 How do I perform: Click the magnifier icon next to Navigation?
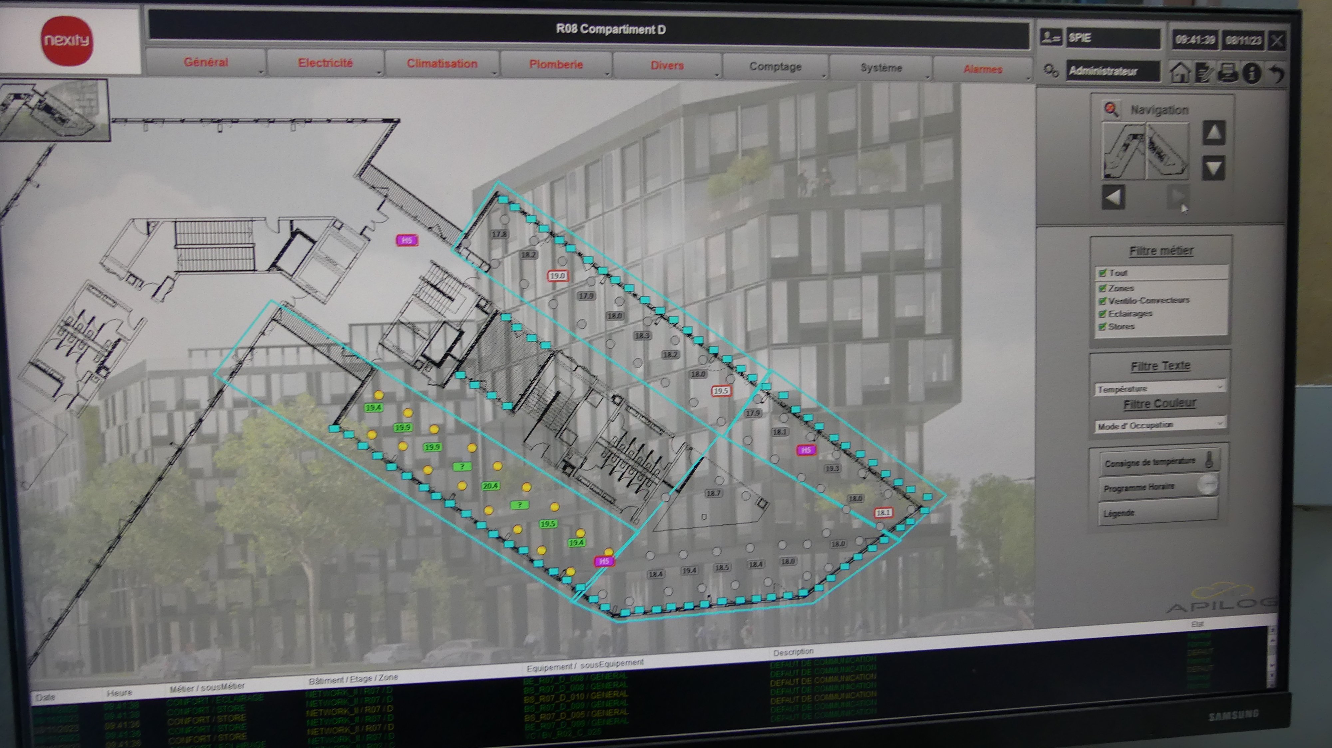pos(1111,109)
